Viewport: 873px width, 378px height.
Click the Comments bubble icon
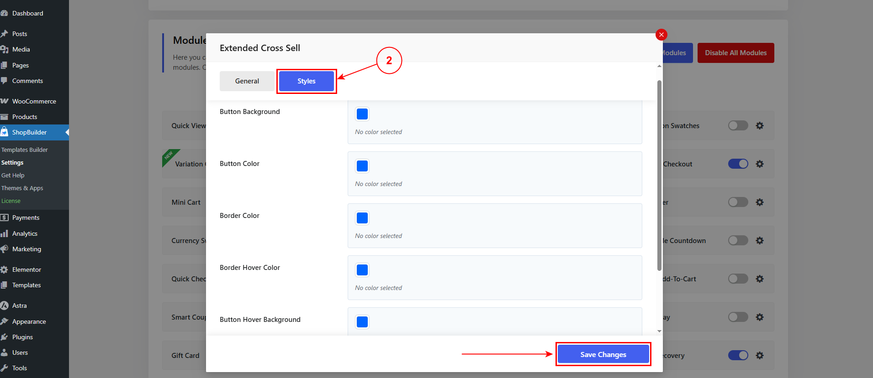click(4, 81)
